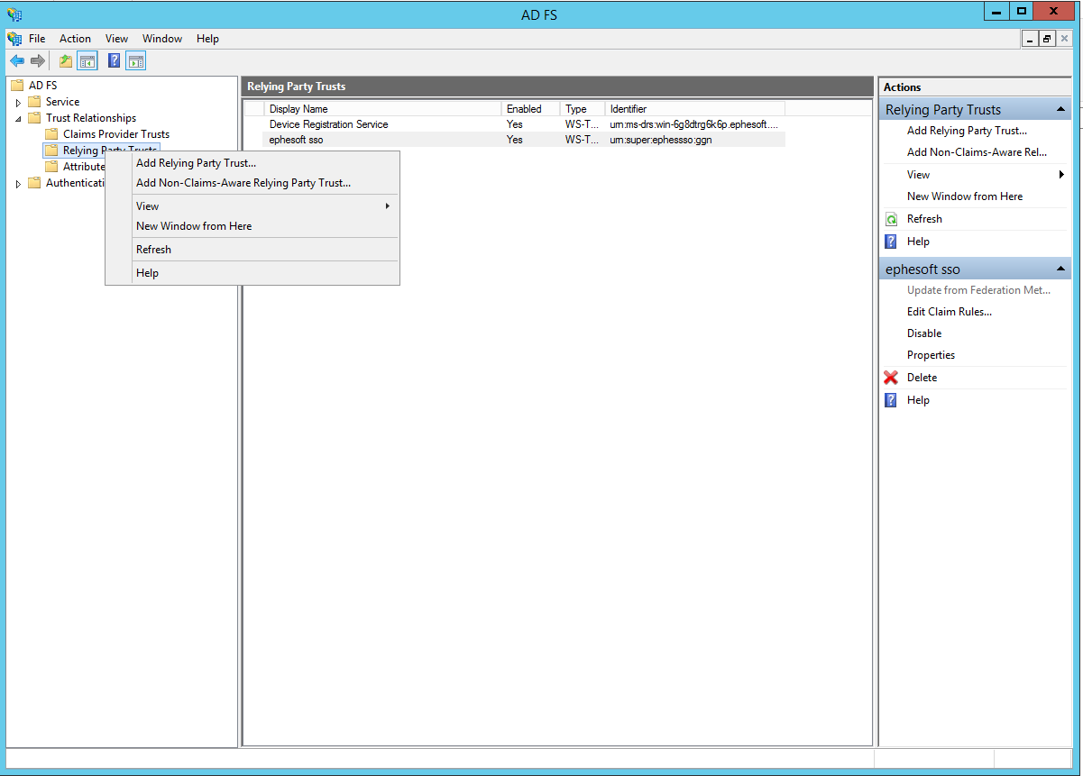Open the Action menu

coord(76,39)
